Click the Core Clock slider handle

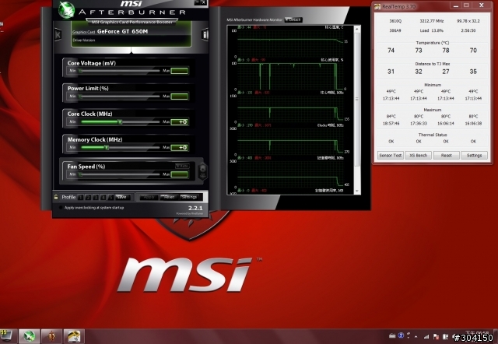(120, 121)
